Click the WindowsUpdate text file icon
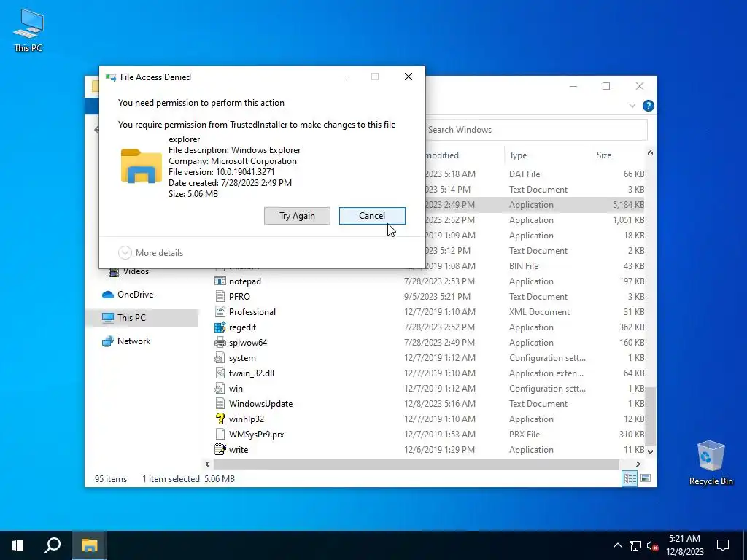The width and height of the screenshot is (747, 560). [x=220, y=404]
